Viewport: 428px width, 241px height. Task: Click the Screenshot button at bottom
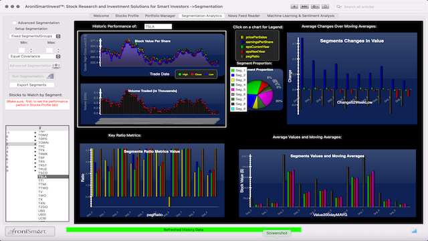[x=277, y=233]
